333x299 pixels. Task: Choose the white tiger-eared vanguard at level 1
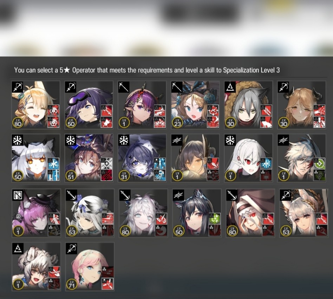pyautogui.click(x=36, y=267)
